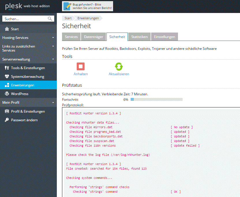This screenshot has width=240, height=197.
Task: Click the Fortschritt progress bar
Action: (157, 99)
